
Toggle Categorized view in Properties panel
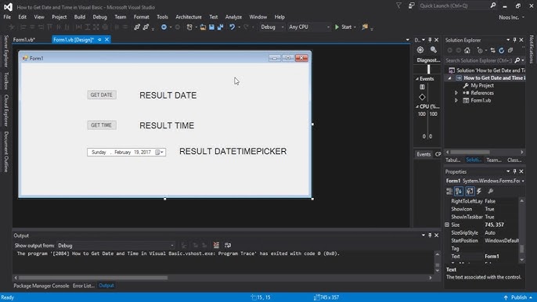point(449,191)
